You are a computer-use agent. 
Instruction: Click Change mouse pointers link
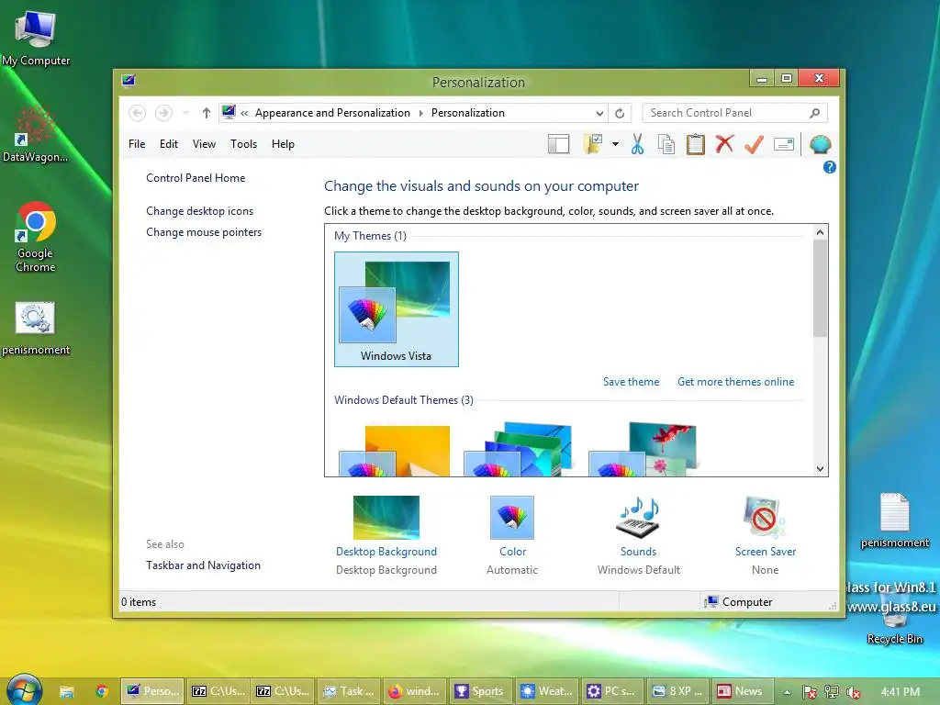[x=204, y=232]
